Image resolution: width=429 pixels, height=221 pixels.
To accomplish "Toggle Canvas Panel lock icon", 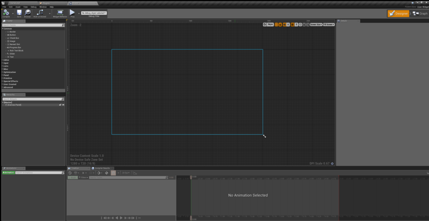I will click(60, 105).
